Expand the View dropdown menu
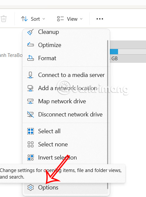Image resolution: width=146 pixels, height=197 pixels. click(x=70, y=19)
